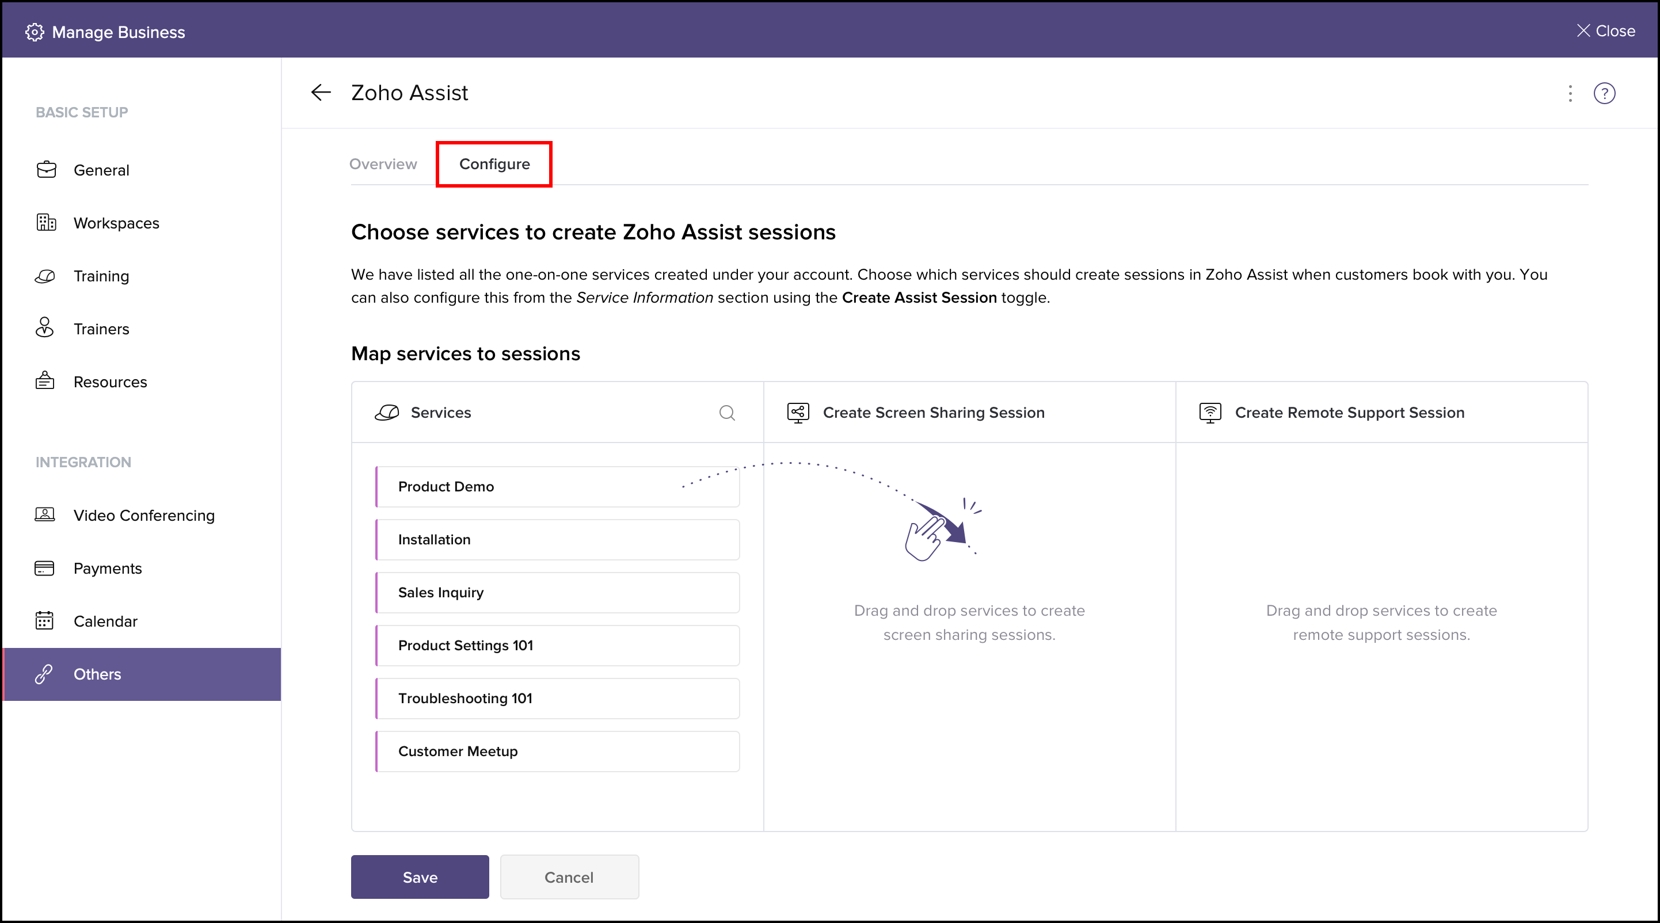The image size is (1660, 923).
Task: Open the Payments integration page
Action: click(x=108, y=568)
